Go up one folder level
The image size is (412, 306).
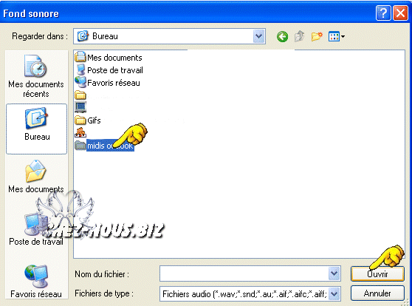299,36
